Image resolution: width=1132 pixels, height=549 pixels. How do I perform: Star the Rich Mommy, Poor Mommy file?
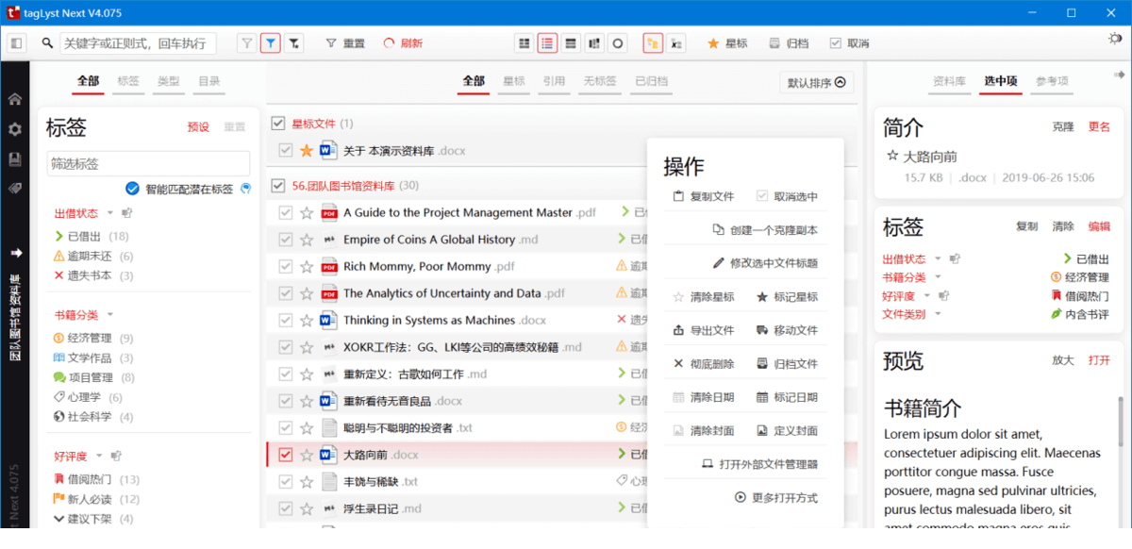click(x=306, y=267)
